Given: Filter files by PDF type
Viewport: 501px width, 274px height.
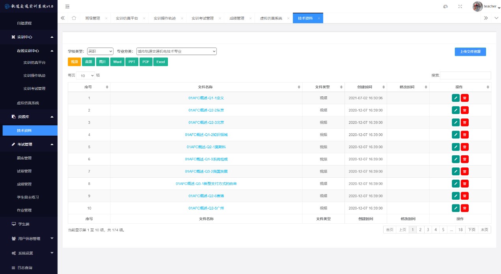Looking at the screenshot, I should (x=145, y=62).
